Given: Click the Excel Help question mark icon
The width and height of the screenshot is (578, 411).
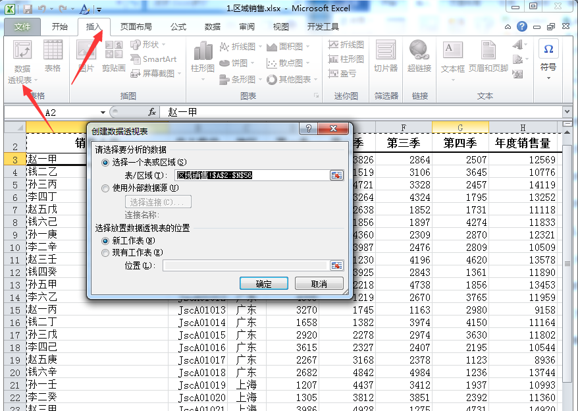Looking at the screenshot, I should [x=522, y=26].
